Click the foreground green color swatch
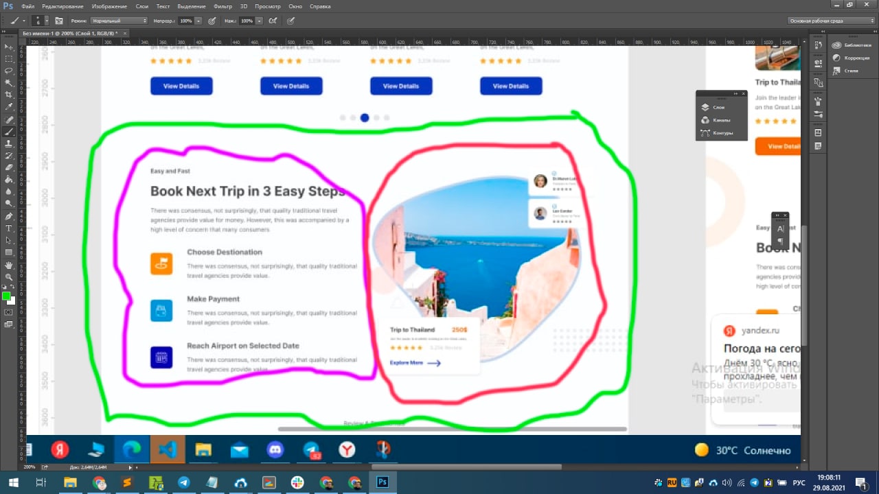879x494 pixels. pos(6,296)
